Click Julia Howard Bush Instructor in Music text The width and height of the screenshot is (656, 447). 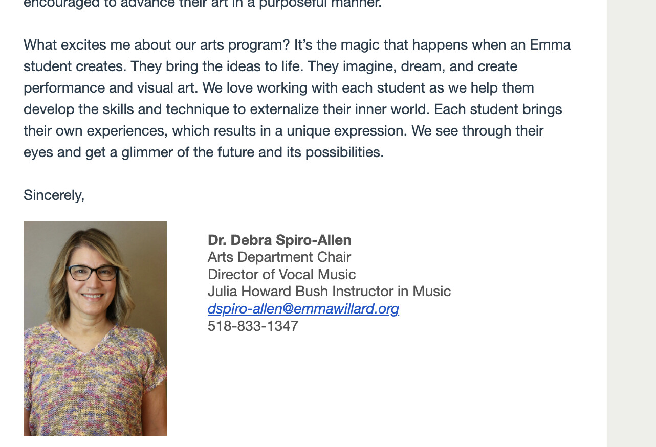pos(329,292)
